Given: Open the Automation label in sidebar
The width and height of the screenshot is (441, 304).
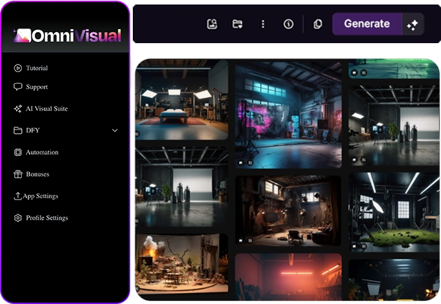Looking at the screenshot, I should tap(42, 152).
